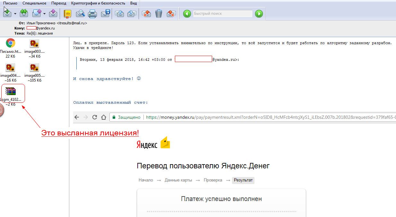Screen dimensions: 396x217
Task: Click the Результат breadcrumb step
Action: [243, 180]
